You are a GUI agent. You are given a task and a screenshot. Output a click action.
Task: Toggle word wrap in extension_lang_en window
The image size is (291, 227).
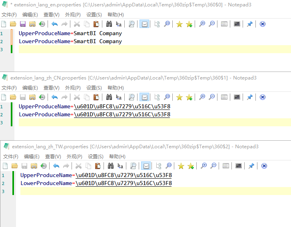(x=144, y=24)
